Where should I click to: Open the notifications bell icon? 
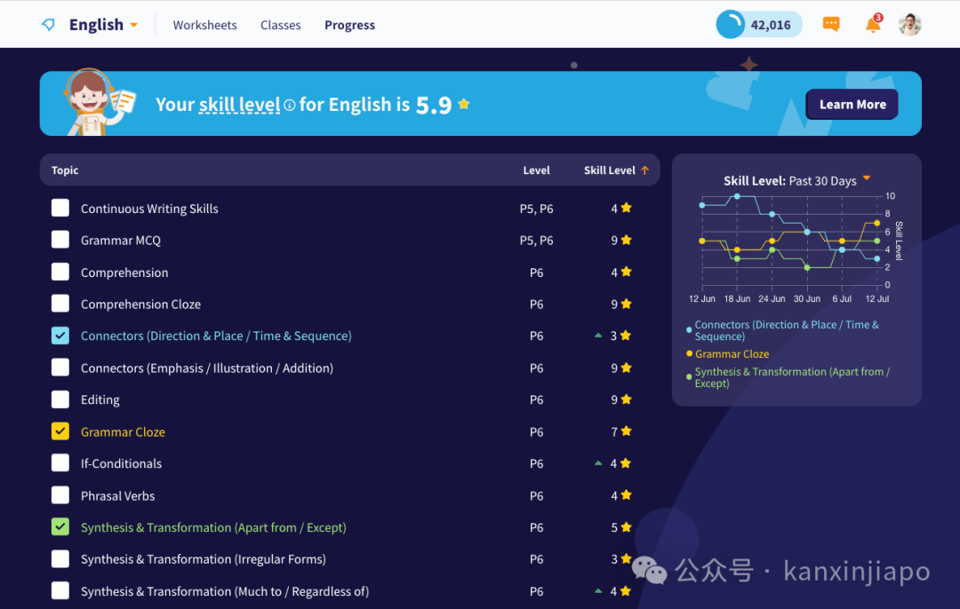(873, 24)
